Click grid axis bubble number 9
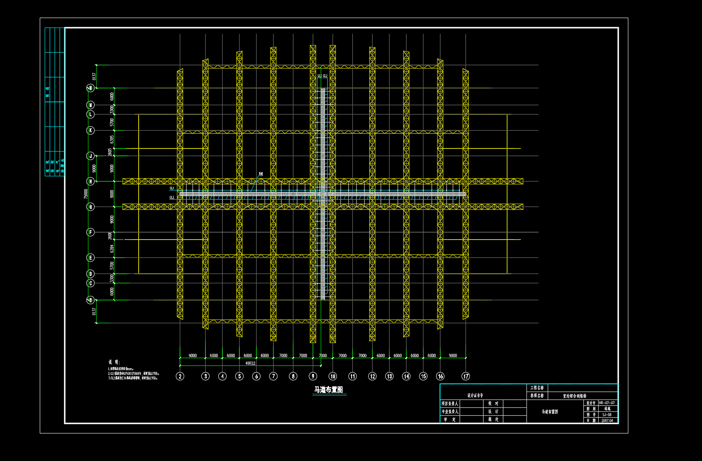This screenshot has height=461, width=702. [313, 376]
